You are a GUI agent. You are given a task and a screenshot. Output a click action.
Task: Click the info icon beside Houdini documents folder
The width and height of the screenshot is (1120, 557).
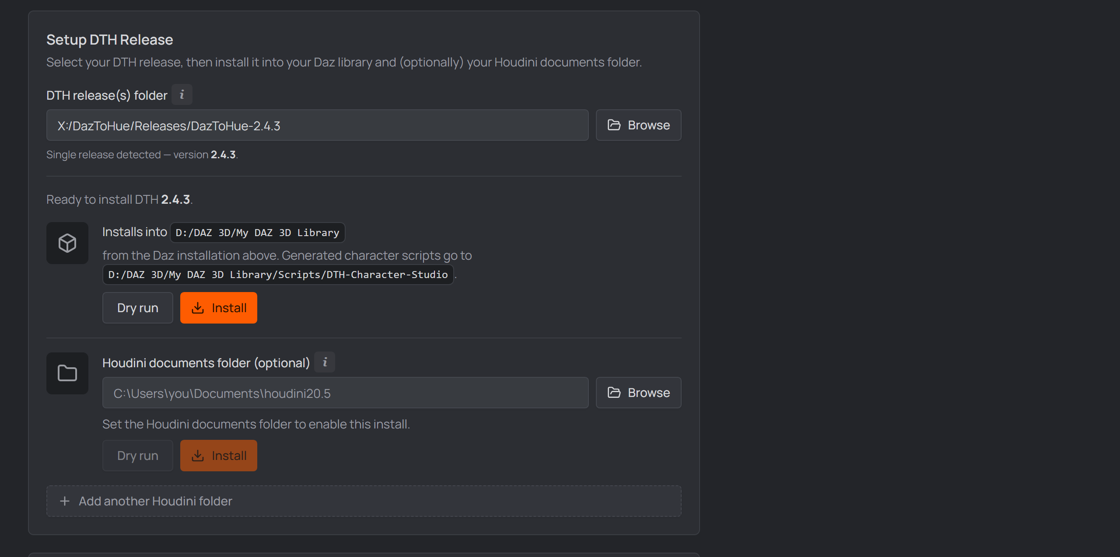click(325, 362)
